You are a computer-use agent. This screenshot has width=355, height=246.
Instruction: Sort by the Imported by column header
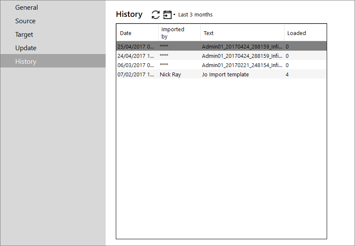pos(179,33)
